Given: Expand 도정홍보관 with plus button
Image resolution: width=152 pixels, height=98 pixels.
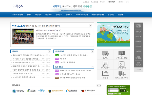Looking at the screenshot, I should pos(92,67).
